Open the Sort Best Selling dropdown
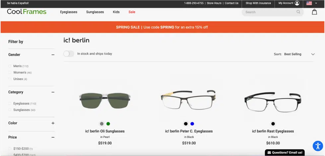 pos(294,54)
